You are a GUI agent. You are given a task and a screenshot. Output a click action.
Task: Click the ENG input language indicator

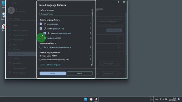coord(156,99)
